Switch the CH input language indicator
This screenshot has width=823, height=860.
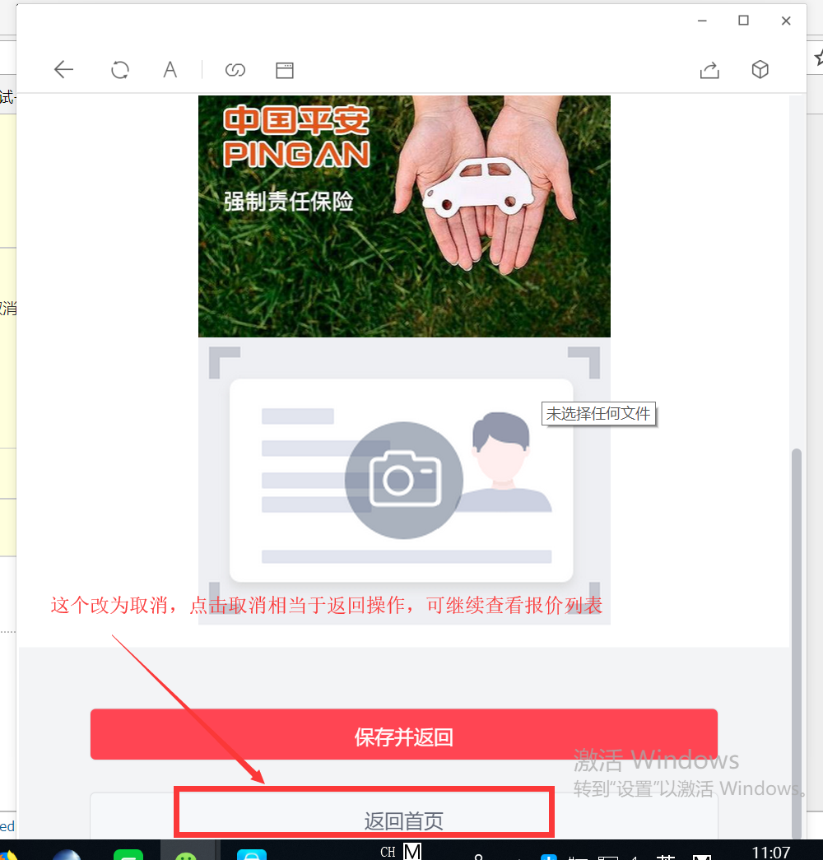click(388, 851)
